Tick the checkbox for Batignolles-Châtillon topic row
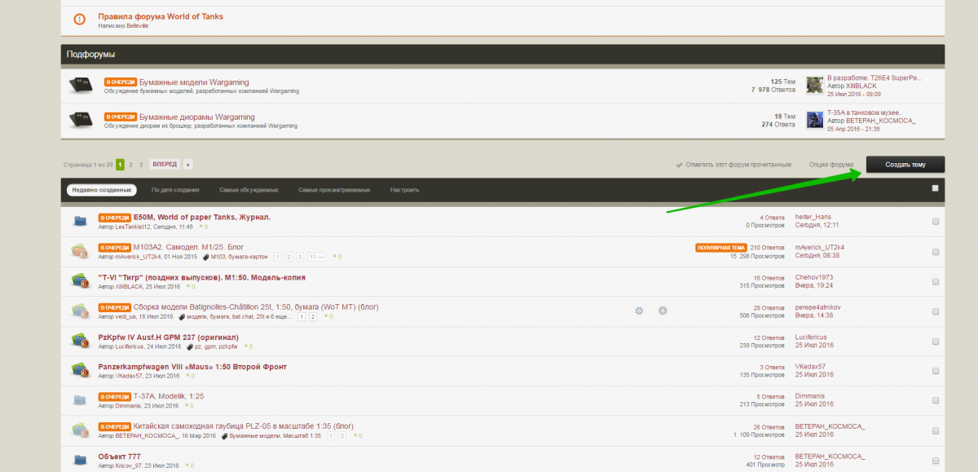 click(x=936, y=311)
